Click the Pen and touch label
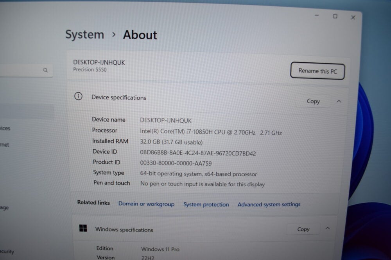 point(112,183)
